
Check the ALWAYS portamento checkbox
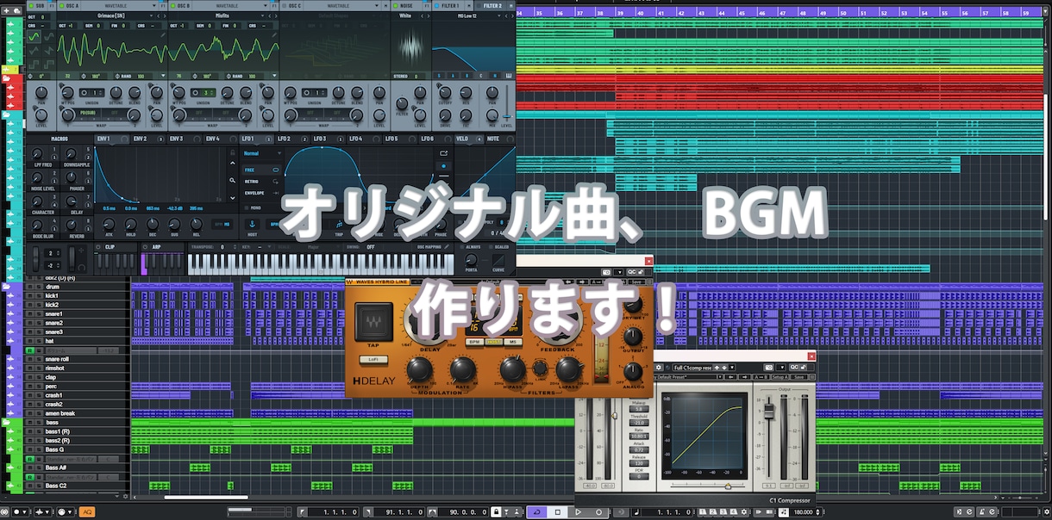tap(462, 246)
